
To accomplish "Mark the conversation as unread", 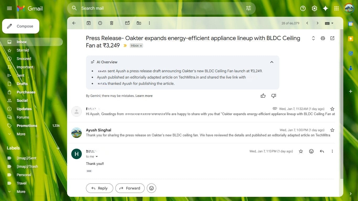I will (x=127, y=23).
